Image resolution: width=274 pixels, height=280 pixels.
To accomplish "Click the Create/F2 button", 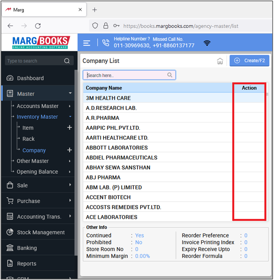I will point(249,61).
